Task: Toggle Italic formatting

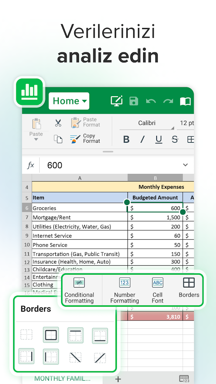Action: pyautogui.click(x=142, y=139)
